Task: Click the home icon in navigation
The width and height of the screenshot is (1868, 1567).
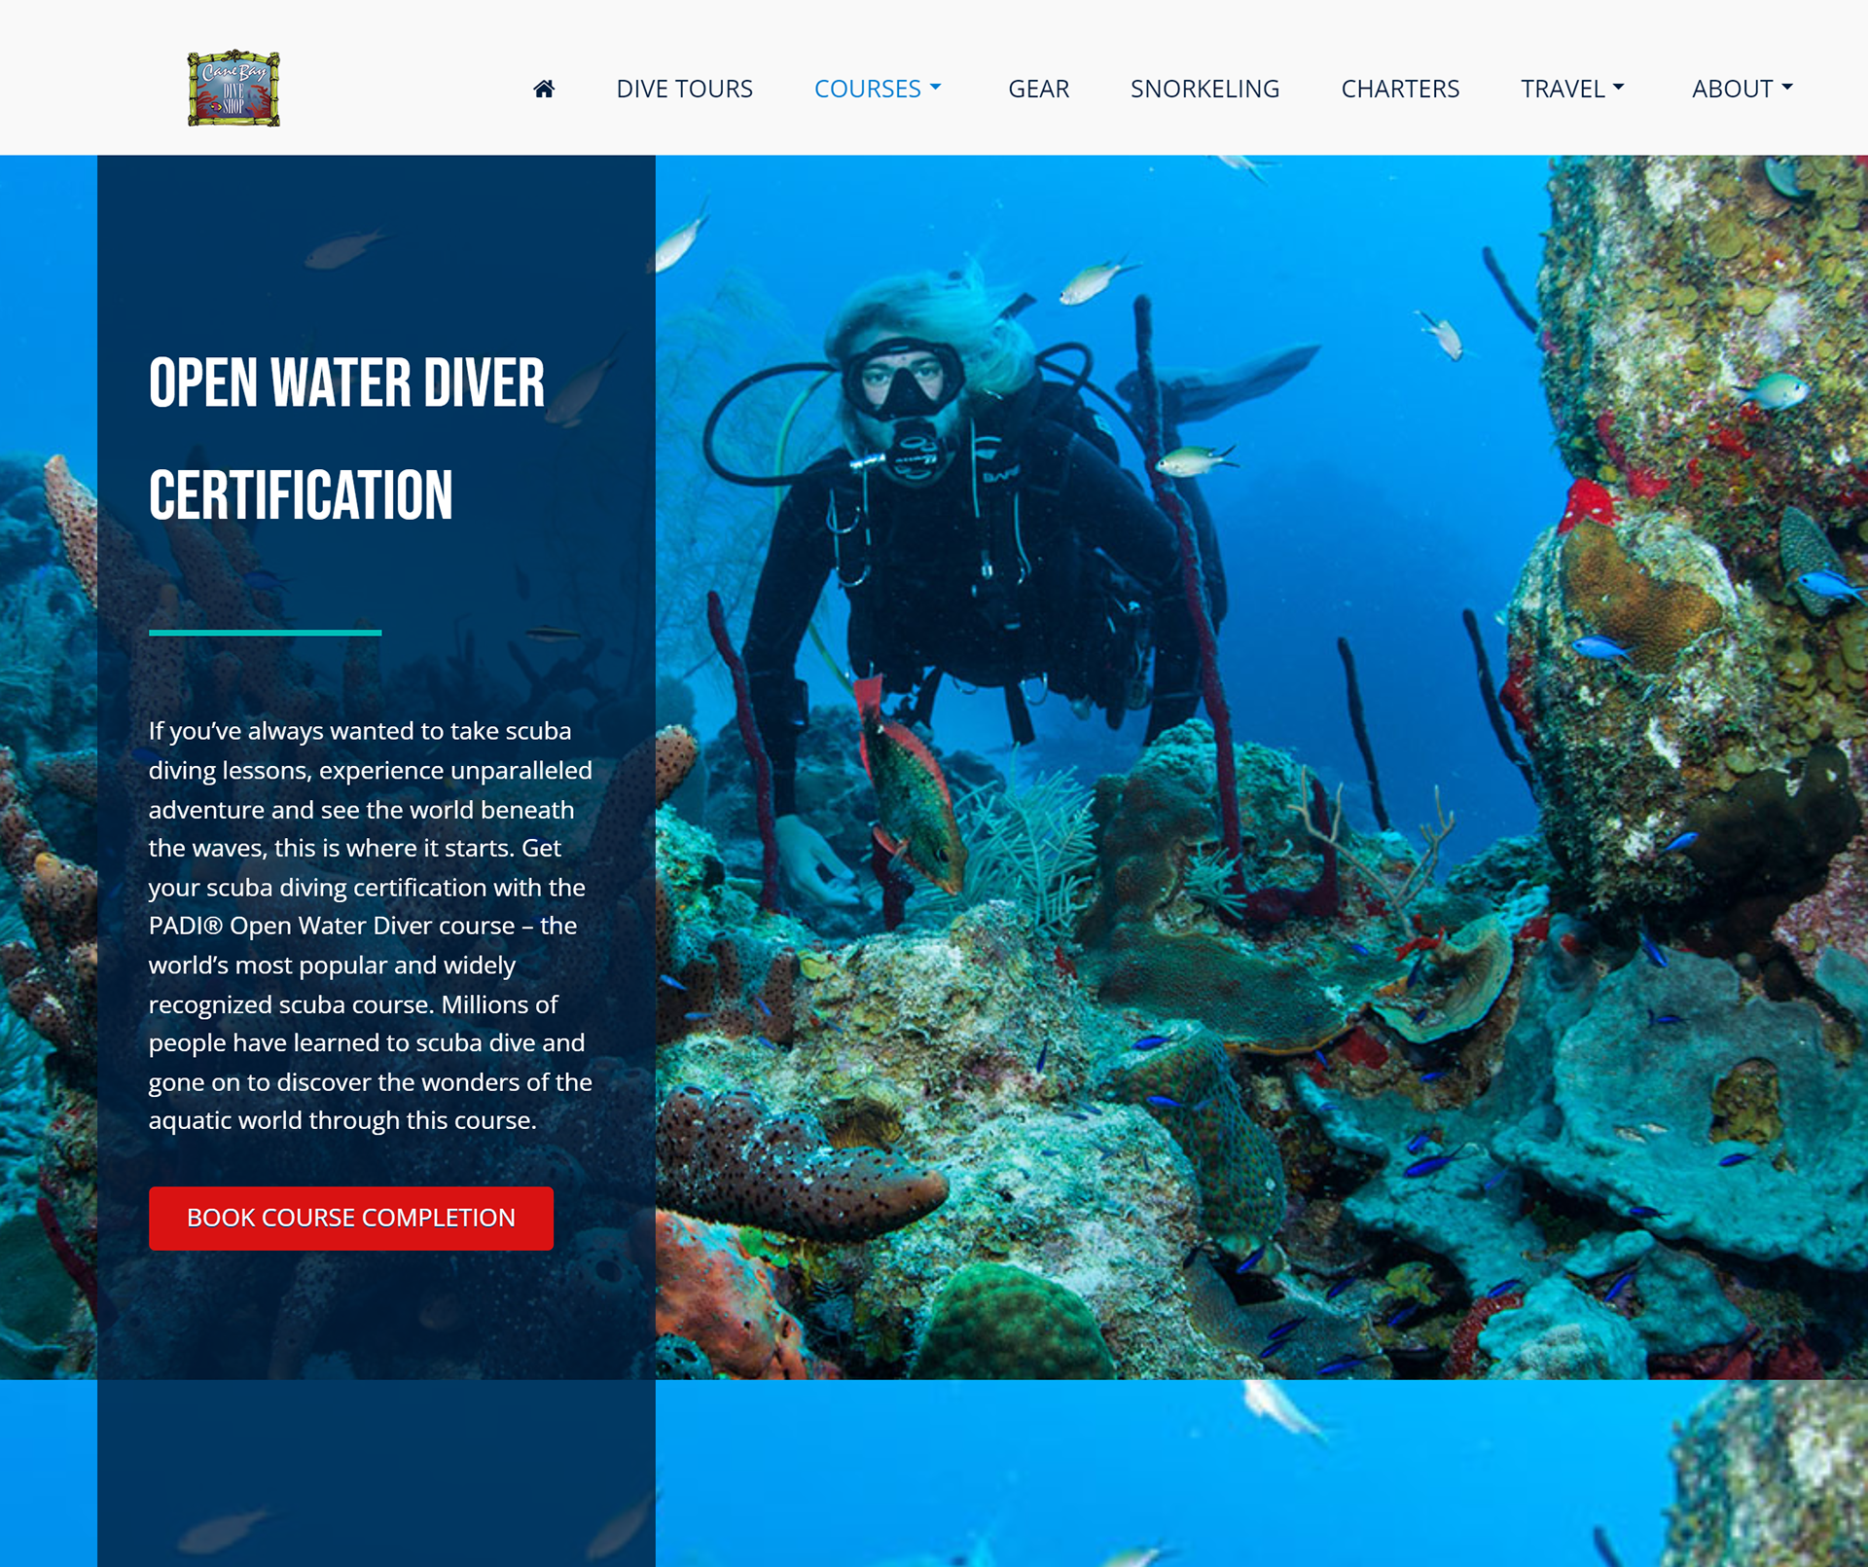Action: pos(544,89)
